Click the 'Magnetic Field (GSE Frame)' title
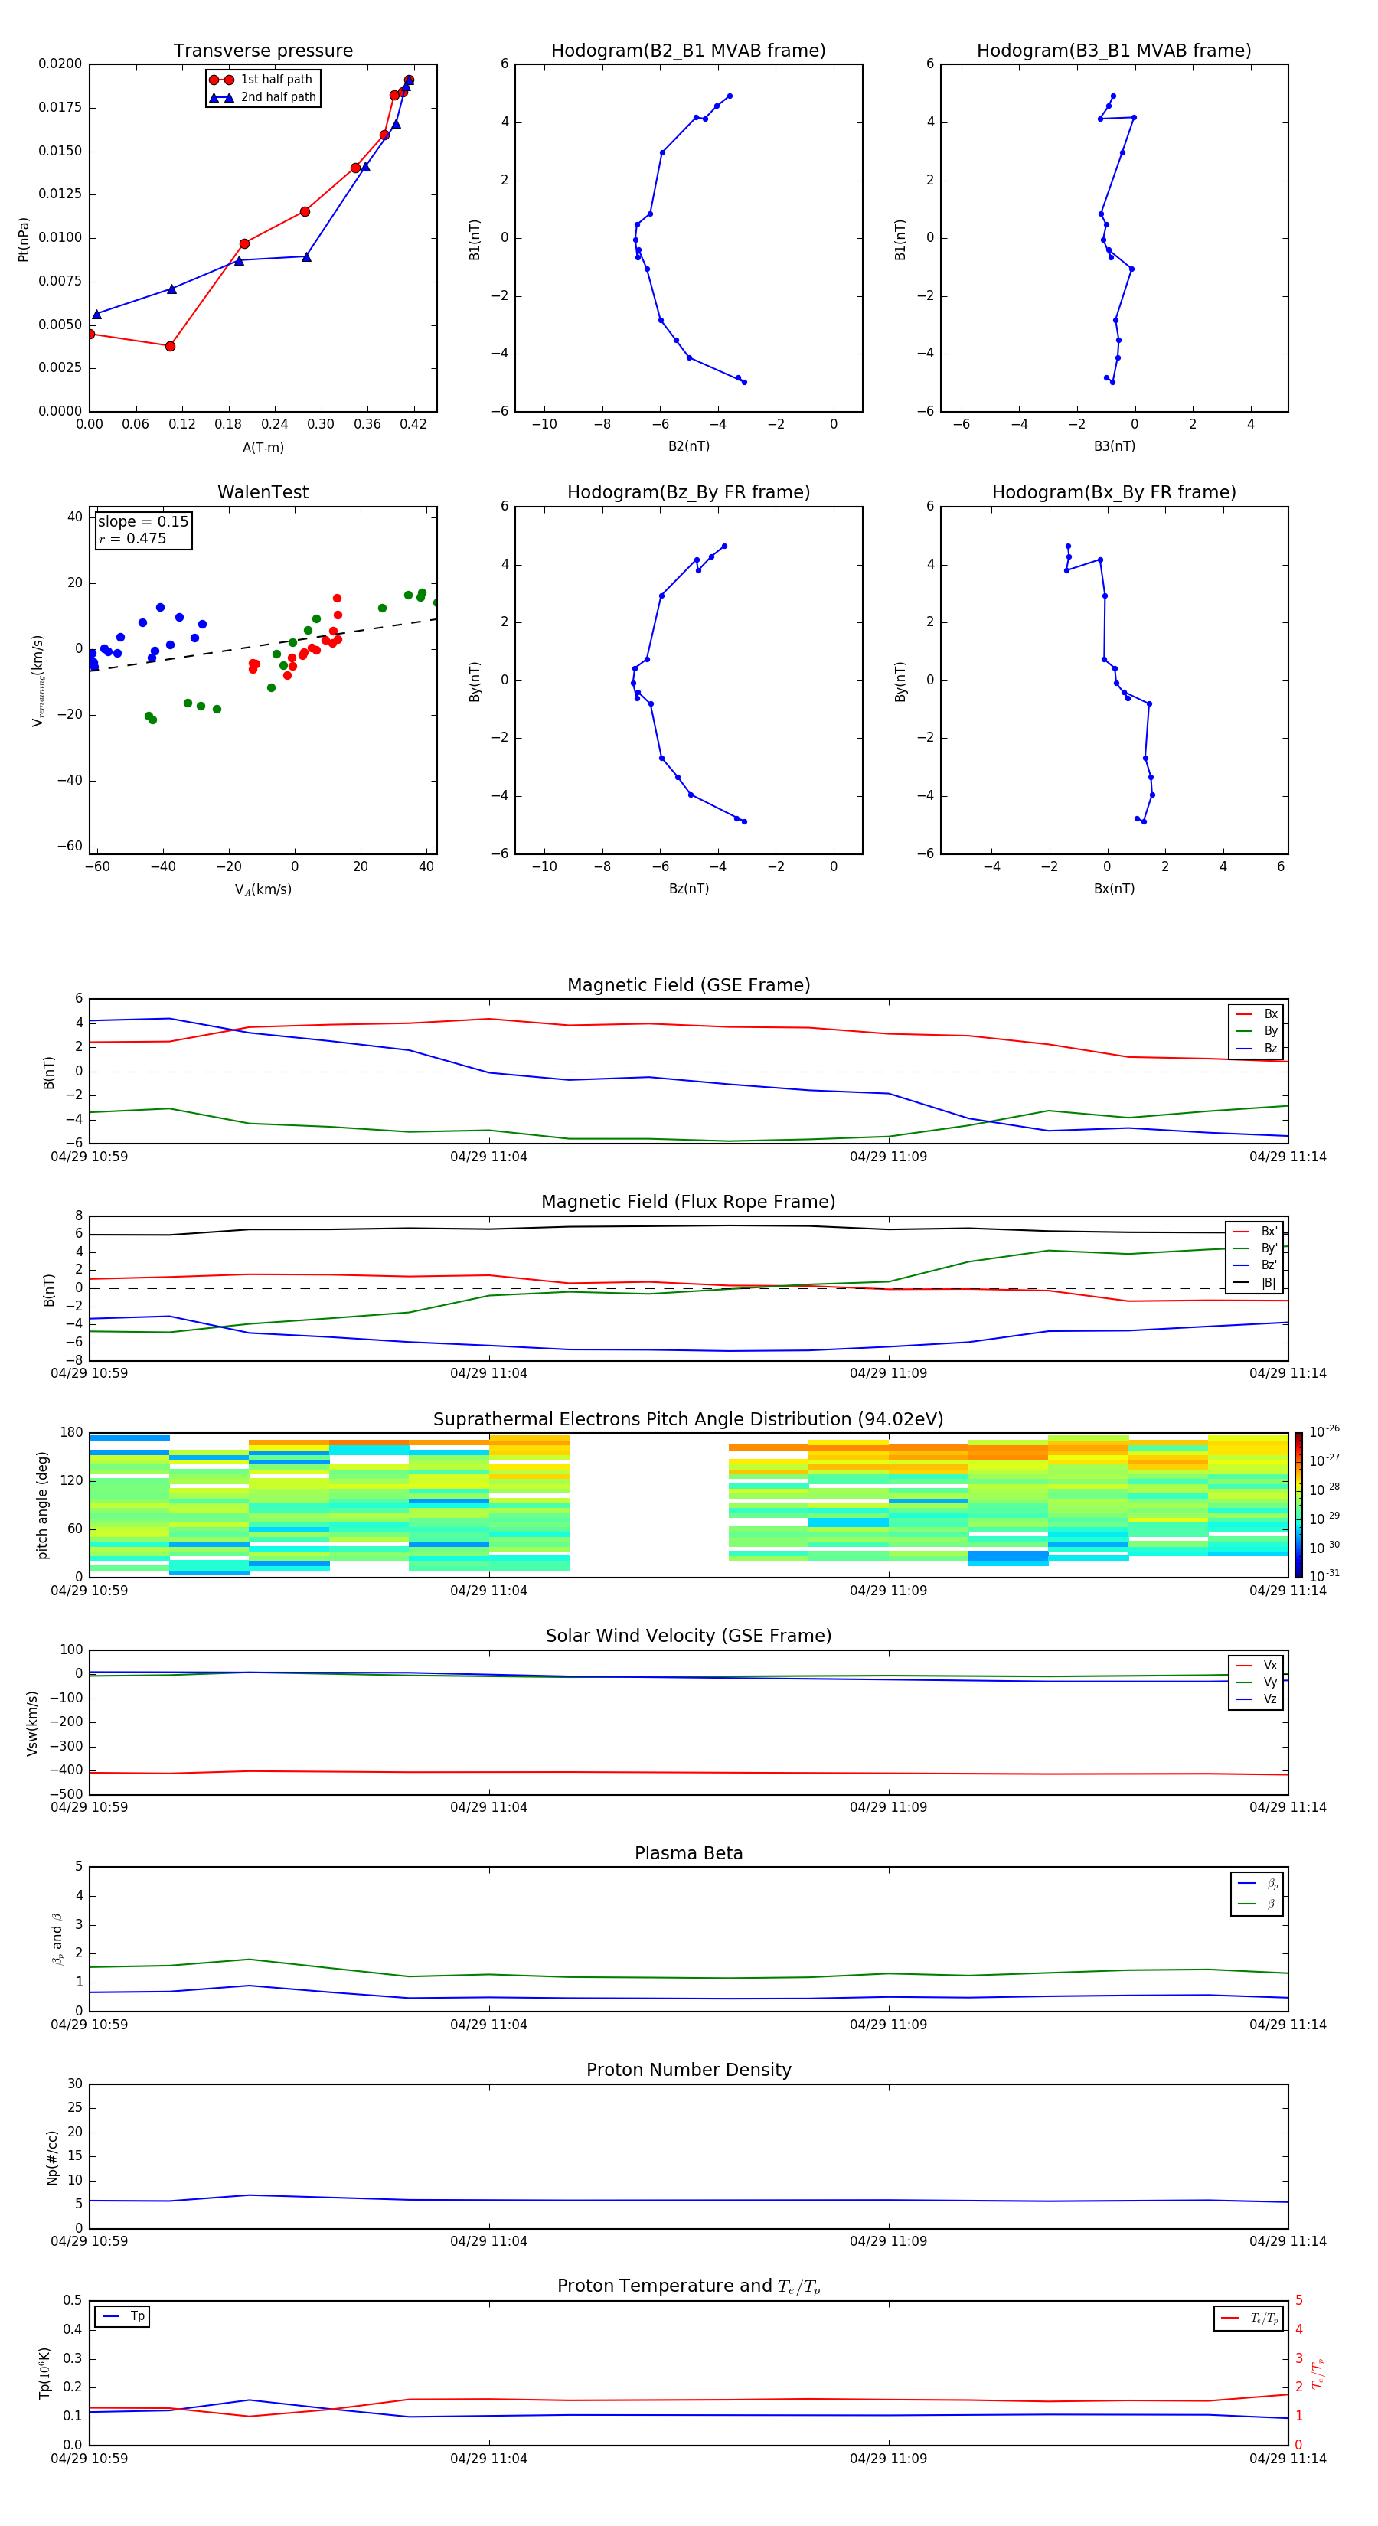The image size is (1378, 2526). pos(688,985)
